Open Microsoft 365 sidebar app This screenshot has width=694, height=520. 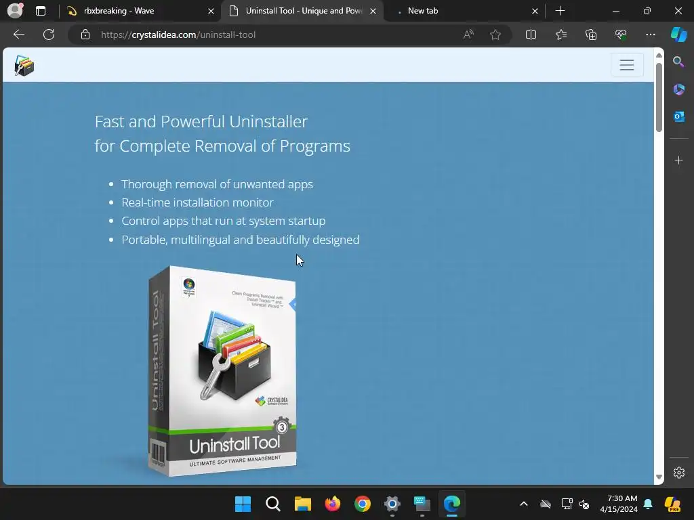pyautogui.click(x=678, y=89)
